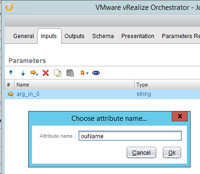Go to the Schema tab
Screen dimensions: 200x174
(103, 36)
